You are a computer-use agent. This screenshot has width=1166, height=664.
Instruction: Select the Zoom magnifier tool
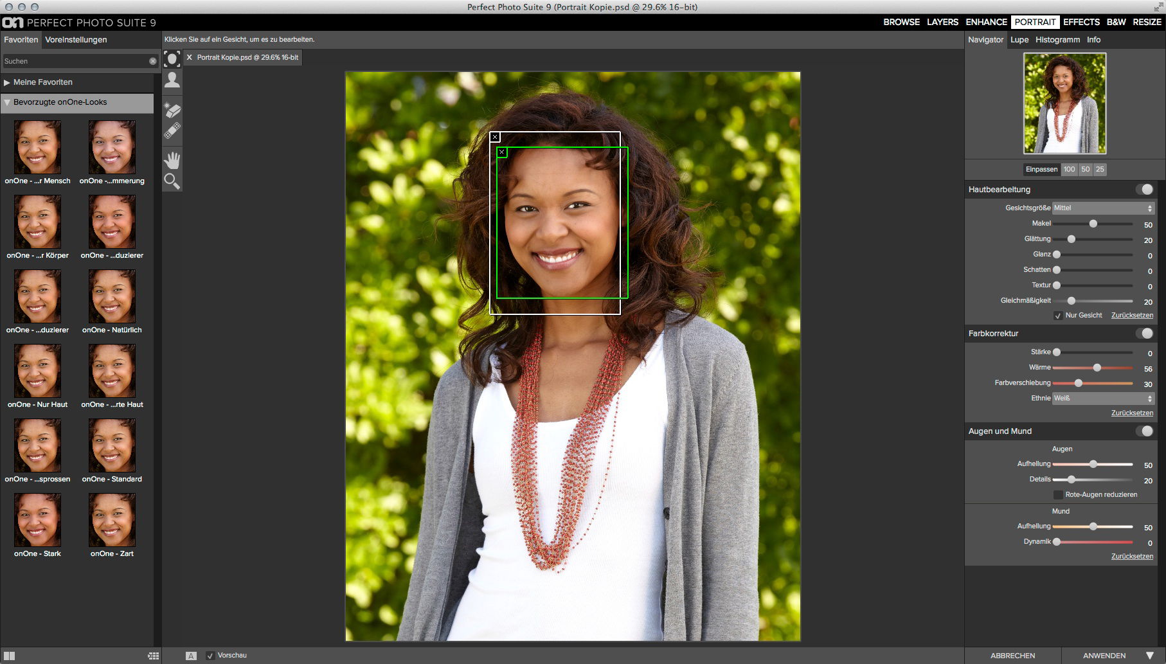point(172,181)
